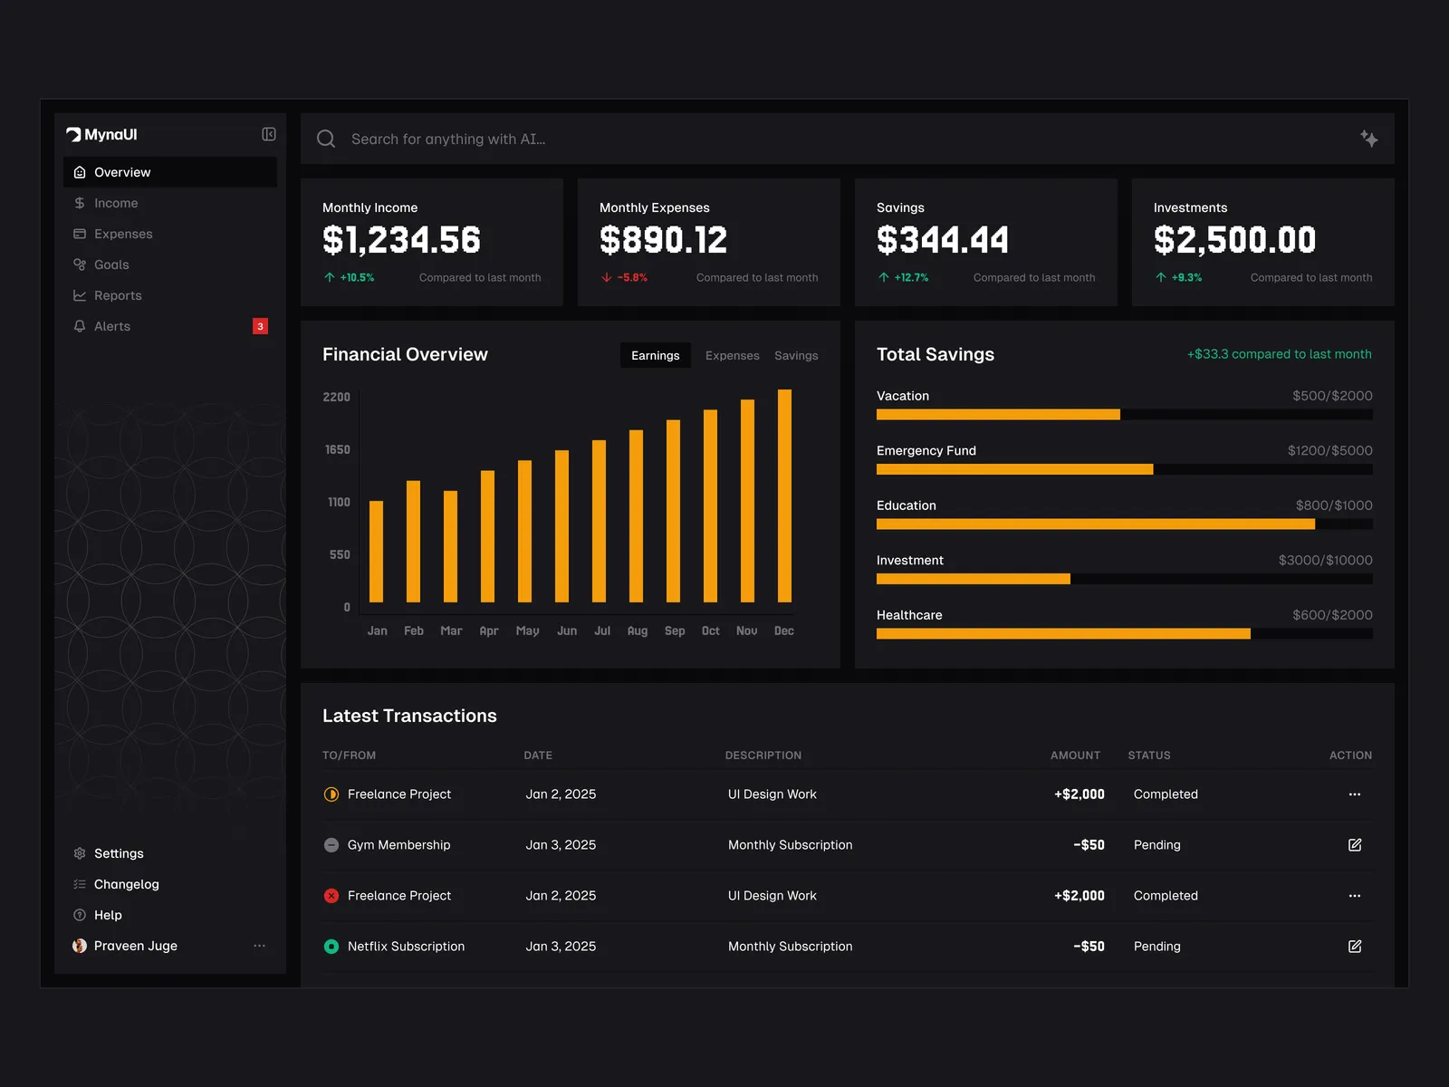
Task: Go to the Income page
Action: click(x=116, y=203)
